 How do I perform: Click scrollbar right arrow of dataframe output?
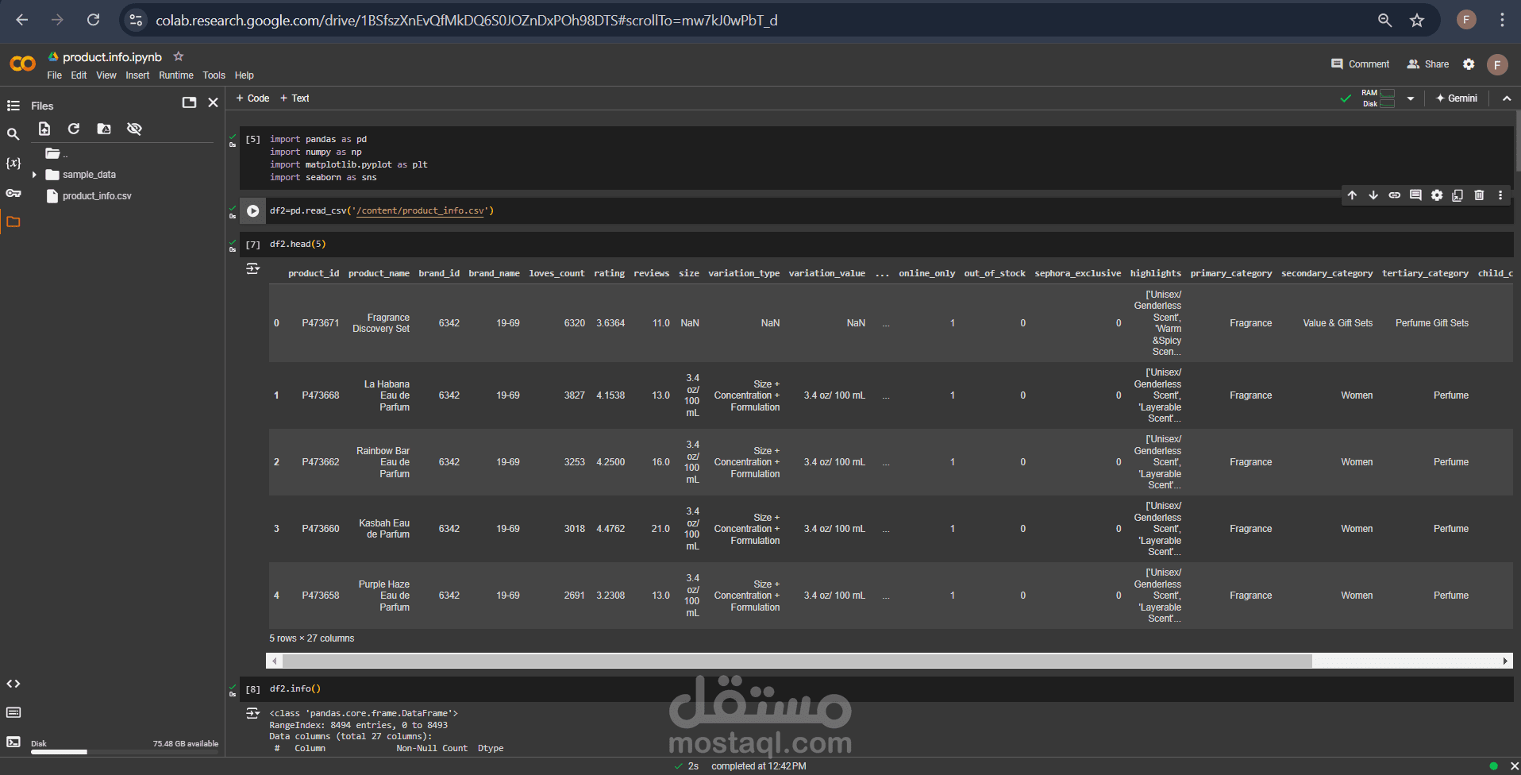(1505, 661)
